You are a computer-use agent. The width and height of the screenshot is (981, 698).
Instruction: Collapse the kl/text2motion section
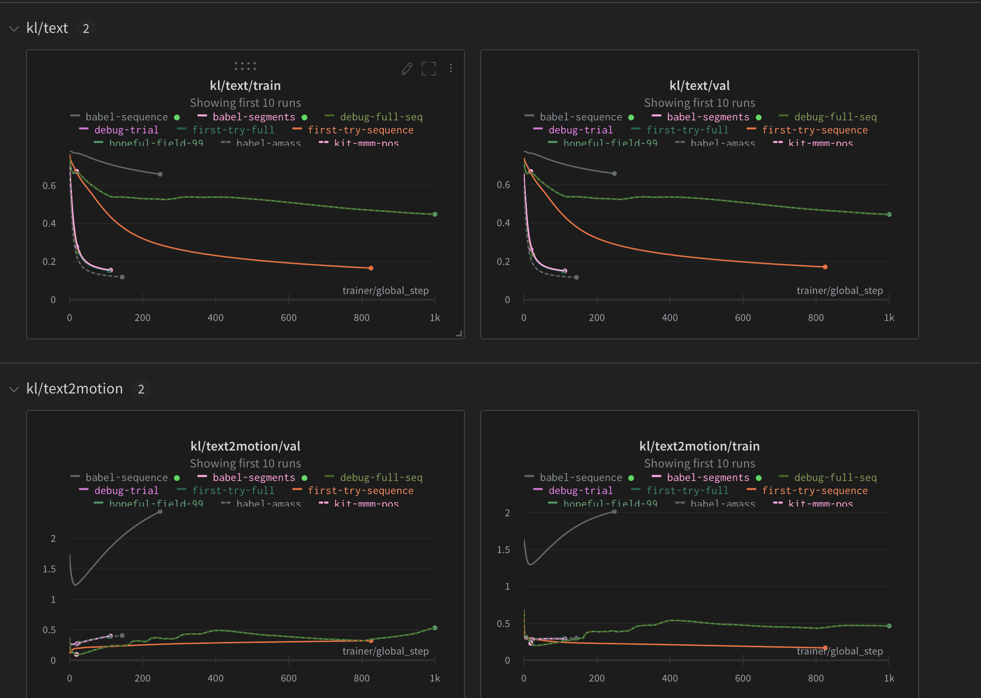(x=14, y=388)
